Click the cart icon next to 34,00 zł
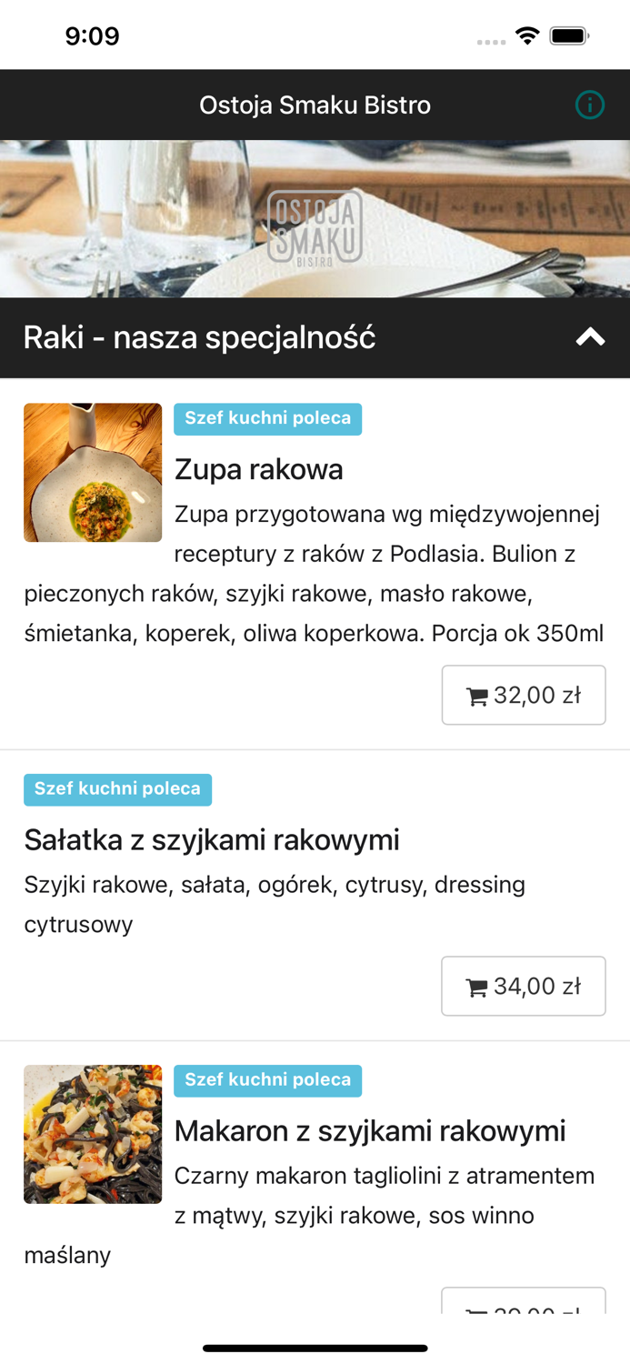Image resolution: width=630 pixels, height=1364 pixels. point(478,986)
